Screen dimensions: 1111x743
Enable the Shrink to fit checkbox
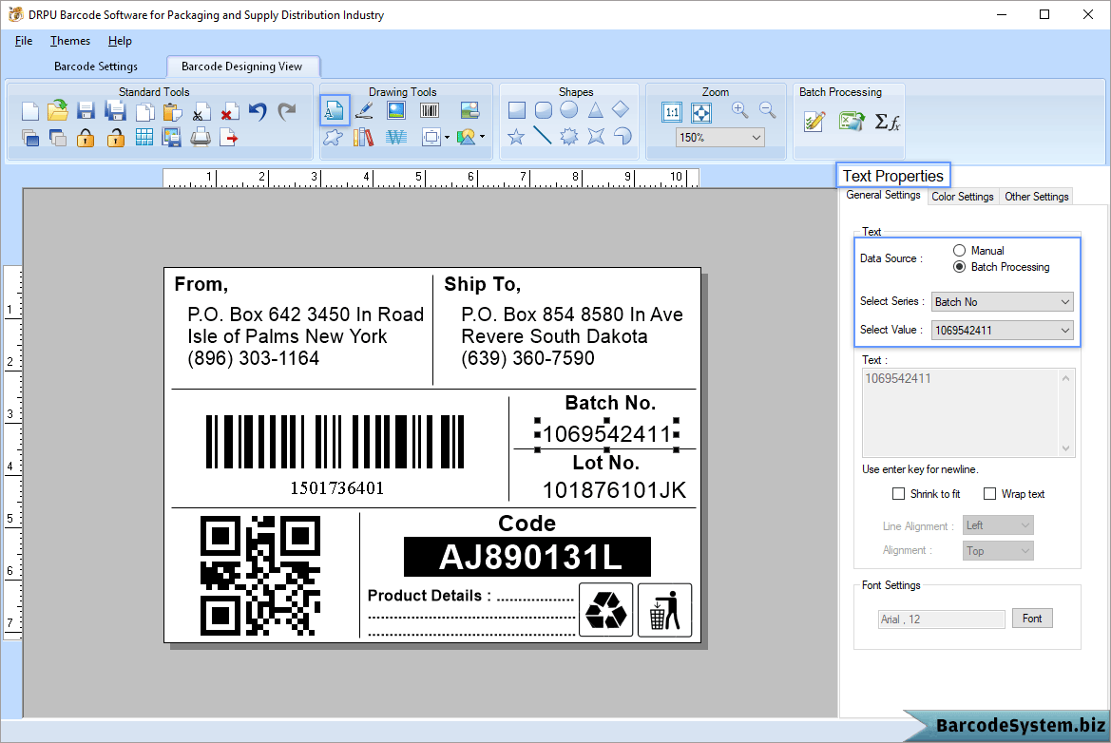pos(898,494)
